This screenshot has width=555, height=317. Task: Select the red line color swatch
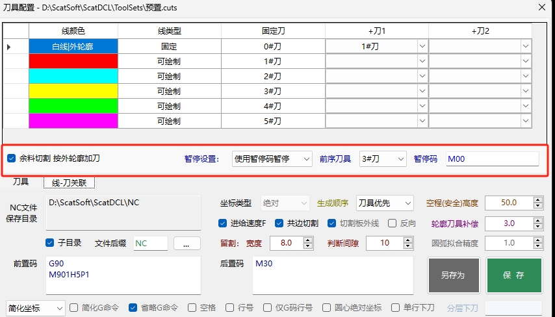[x=73, y=61]
